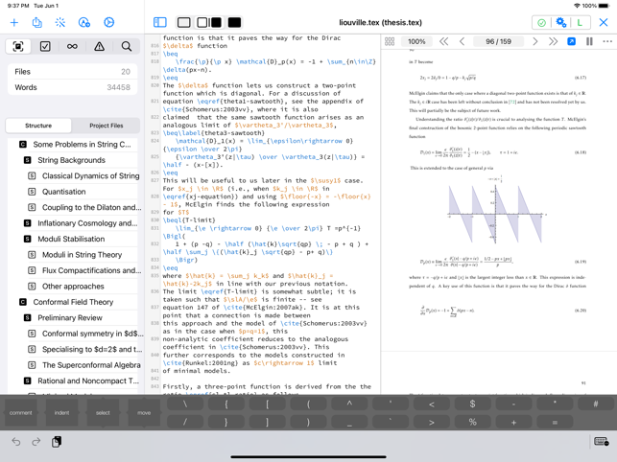Open the PDF more options ellipsis menu
This screenshot has width=617, height=462.
pos(606,42)
